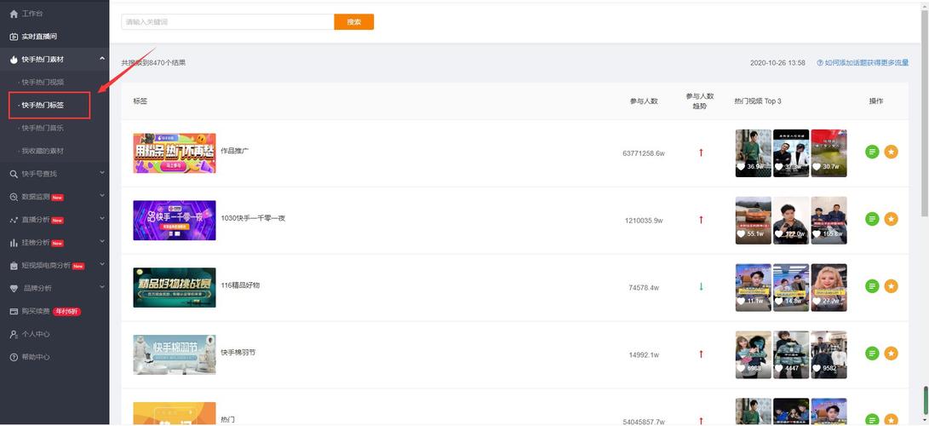929x426 pixels.
Task: Open the 快手棉羽节 tag name
Action: (238, 353)
